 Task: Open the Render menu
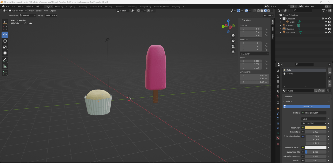click(x=21, y=6)
